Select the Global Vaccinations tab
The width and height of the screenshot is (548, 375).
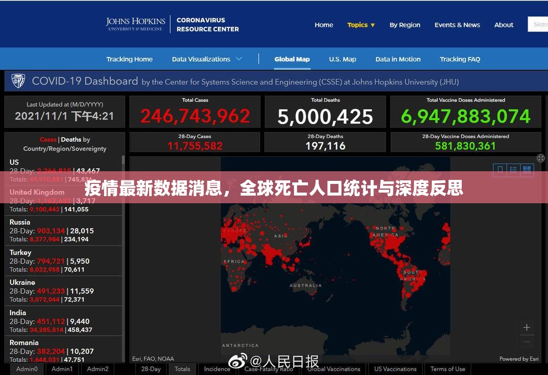333,369
